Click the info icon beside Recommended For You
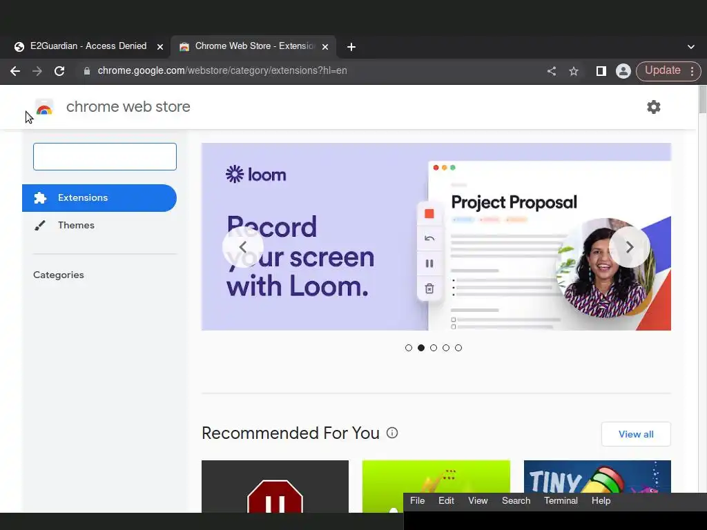This screenshot has height=530, width=707. [392, 433]
